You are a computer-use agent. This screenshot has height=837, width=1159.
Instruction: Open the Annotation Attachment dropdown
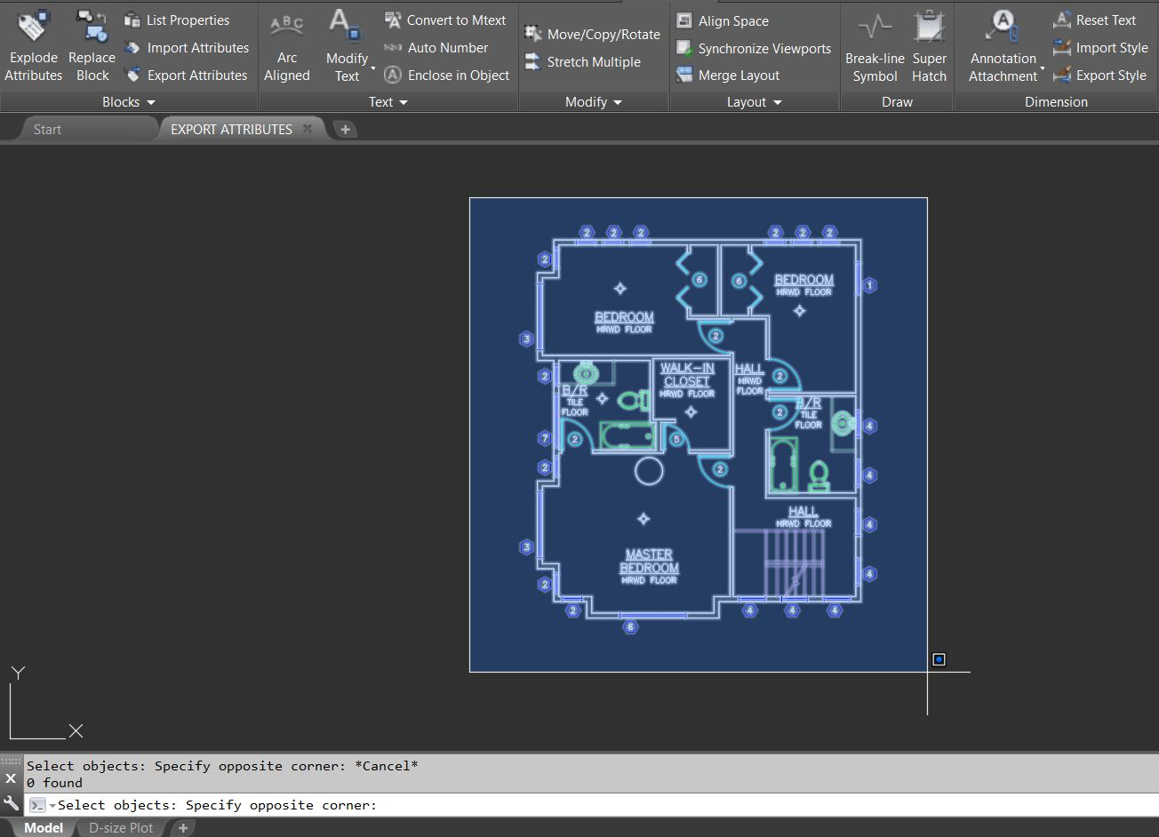tap(1043, 68)
